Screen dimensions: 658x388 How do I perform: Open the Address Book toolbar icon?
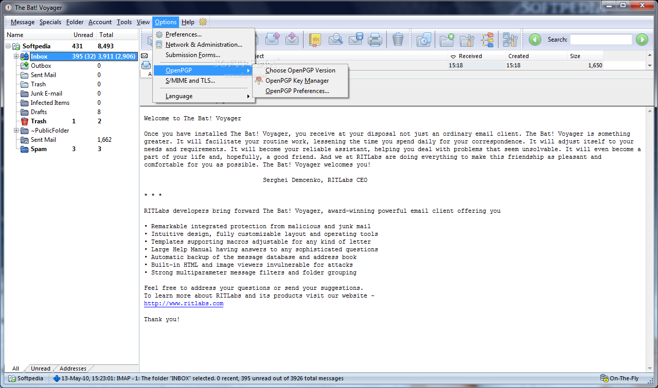click(315, 39)
